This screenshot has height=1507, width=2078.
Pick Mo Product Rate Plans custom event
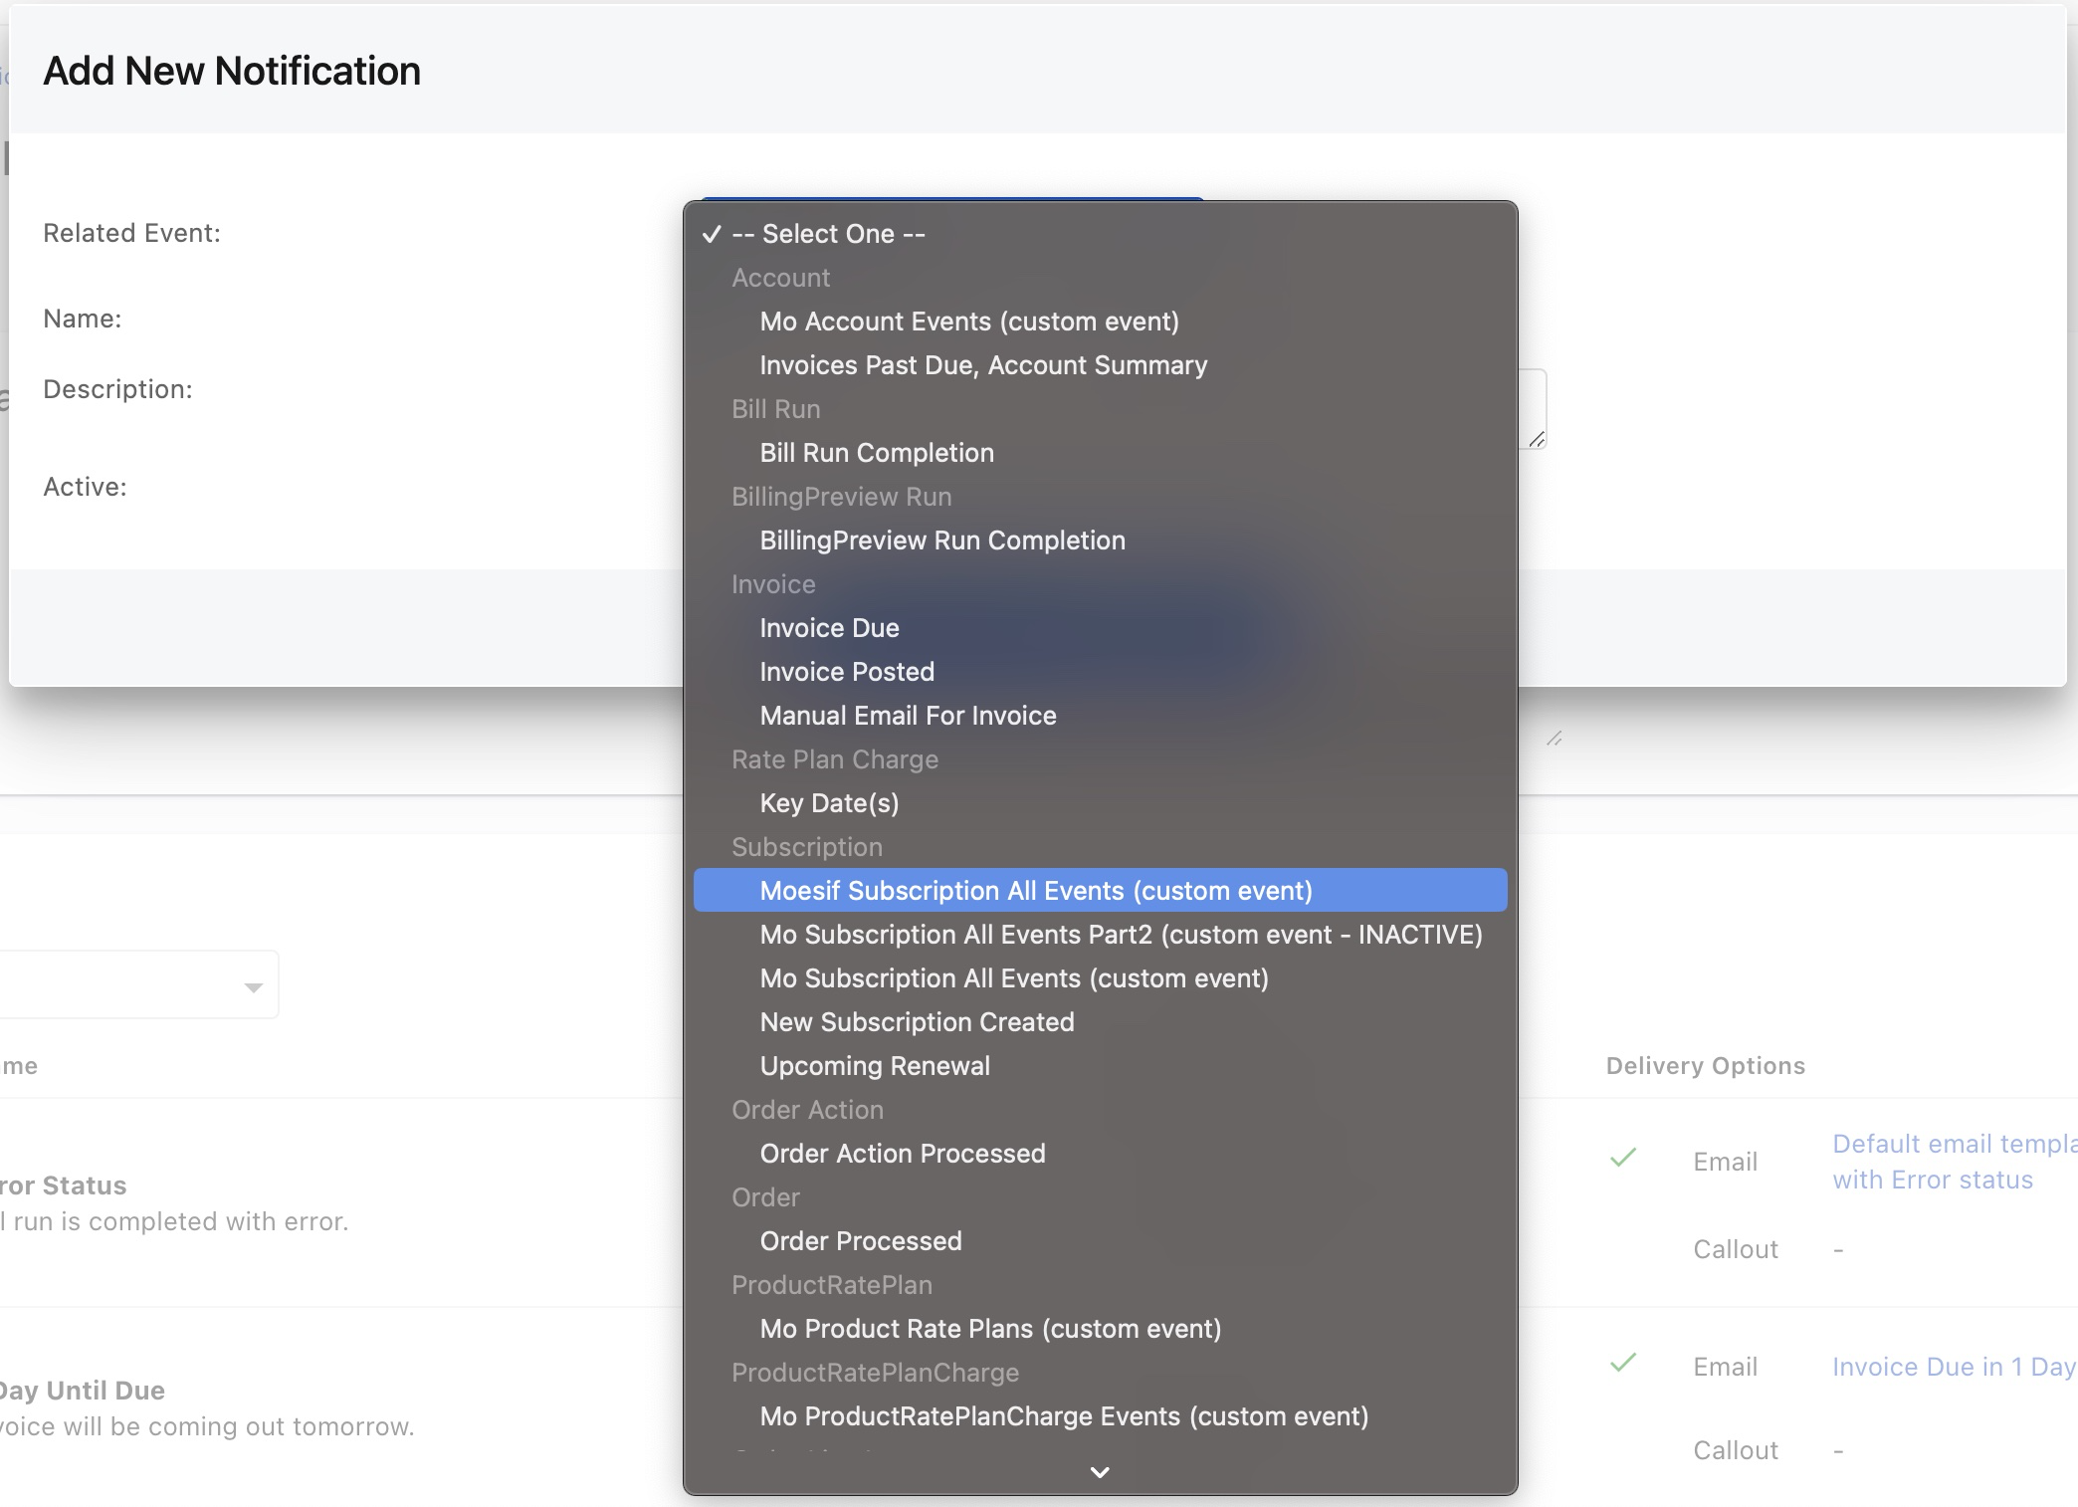[989, 1329]
